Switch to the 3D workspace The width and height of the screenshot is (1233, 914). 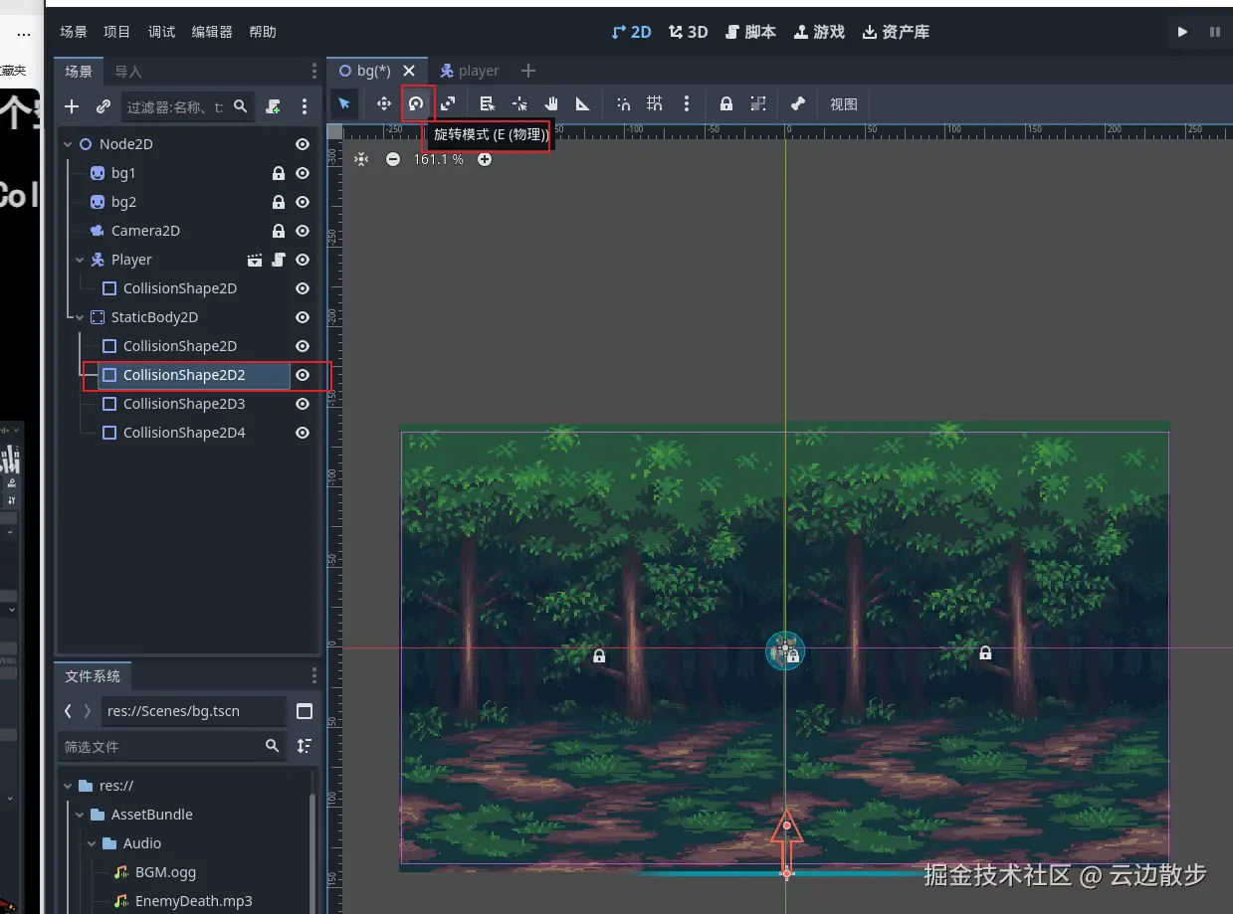[689, 32]
